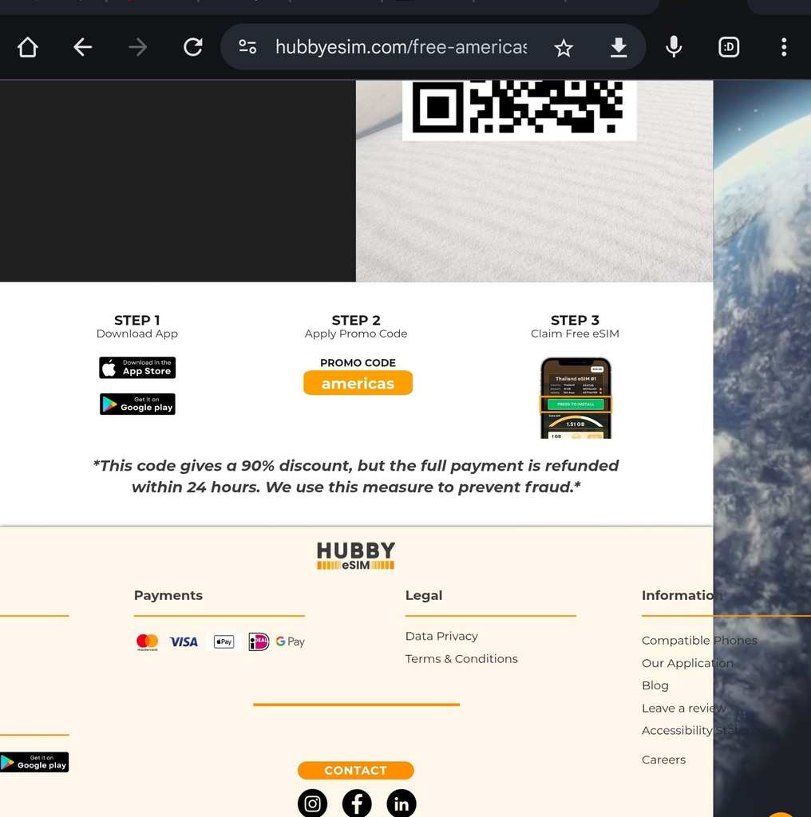Image resolution: width=811 pixels, height=817 pixels.
Task: Open the browser three-dot menu
Action: tap(784, 47)
